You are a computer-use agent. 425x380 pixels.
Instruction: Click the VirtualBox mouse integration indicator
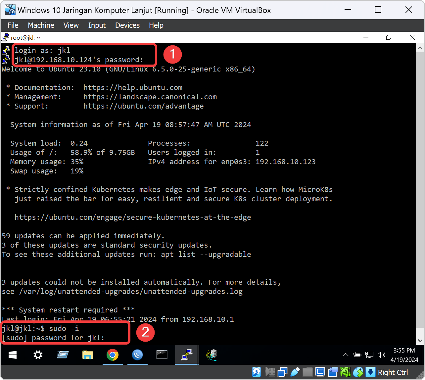click(x=358, y=372)
